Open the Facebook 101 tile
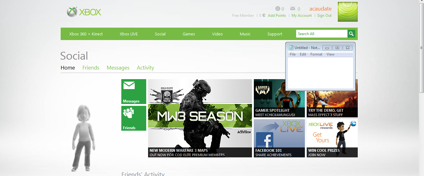 coord(279,138)
